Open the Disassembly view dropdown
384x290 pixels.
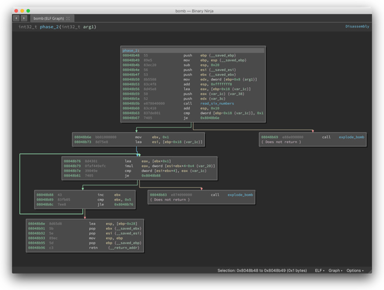click(357, 26)
